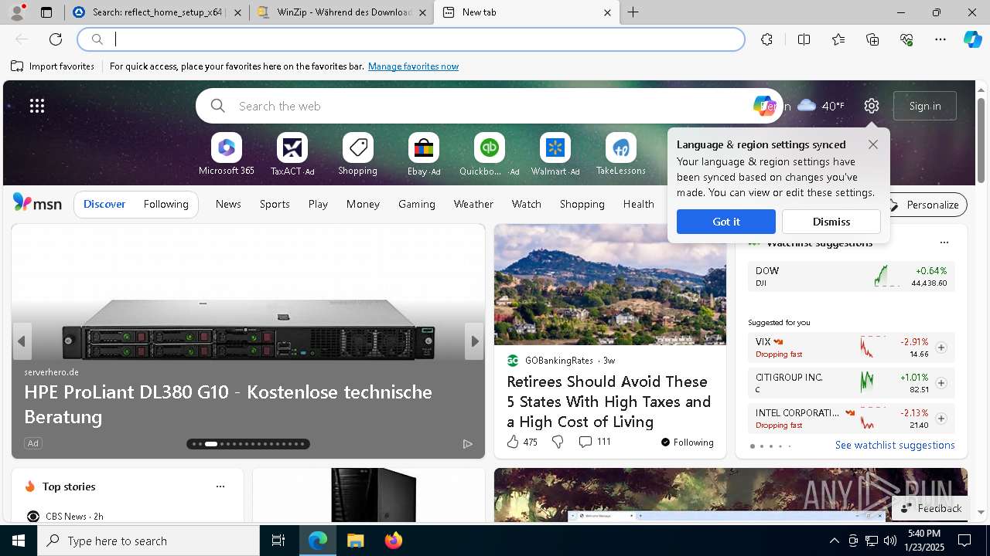Open the tab actions menu icon

tap(46, 12)
